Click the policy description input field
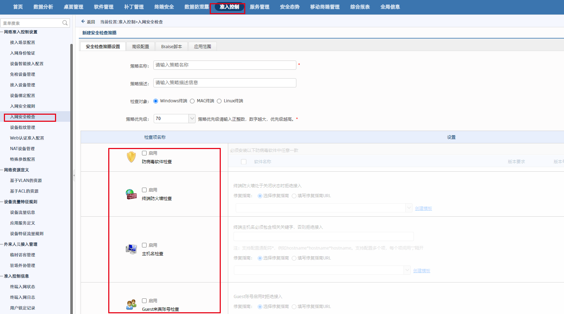 [225, 83]
